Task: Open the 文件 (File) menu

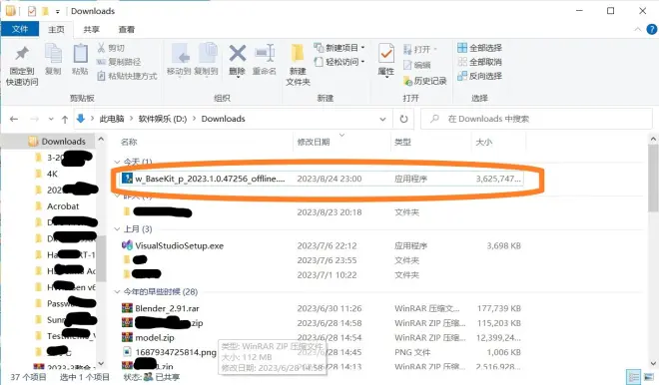Action: click(x=20, y=29)
